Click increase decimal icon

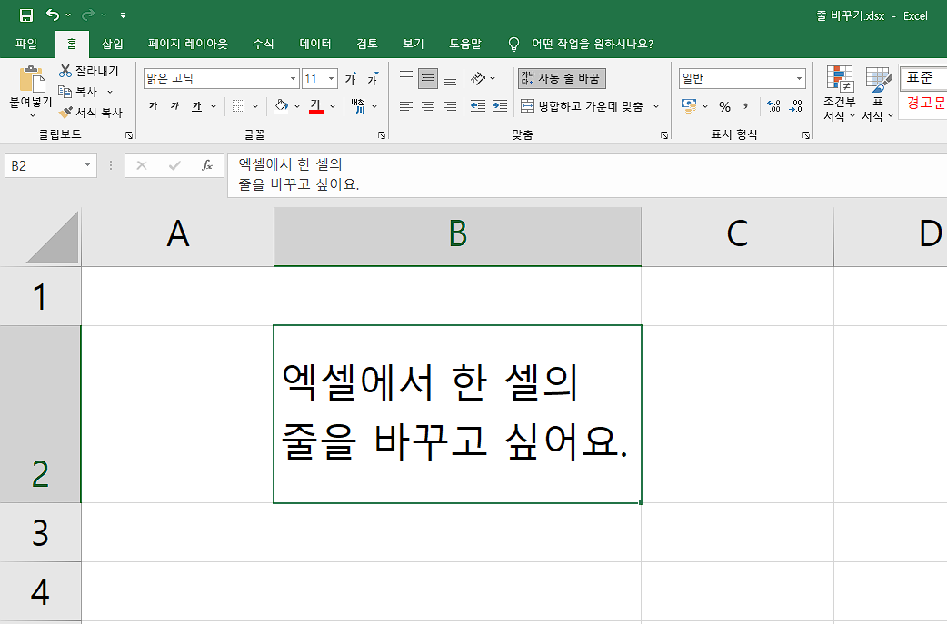(773, 106)
